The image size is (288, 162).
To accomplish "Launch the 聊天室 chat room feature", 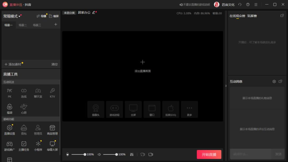I will coord(38,93).
